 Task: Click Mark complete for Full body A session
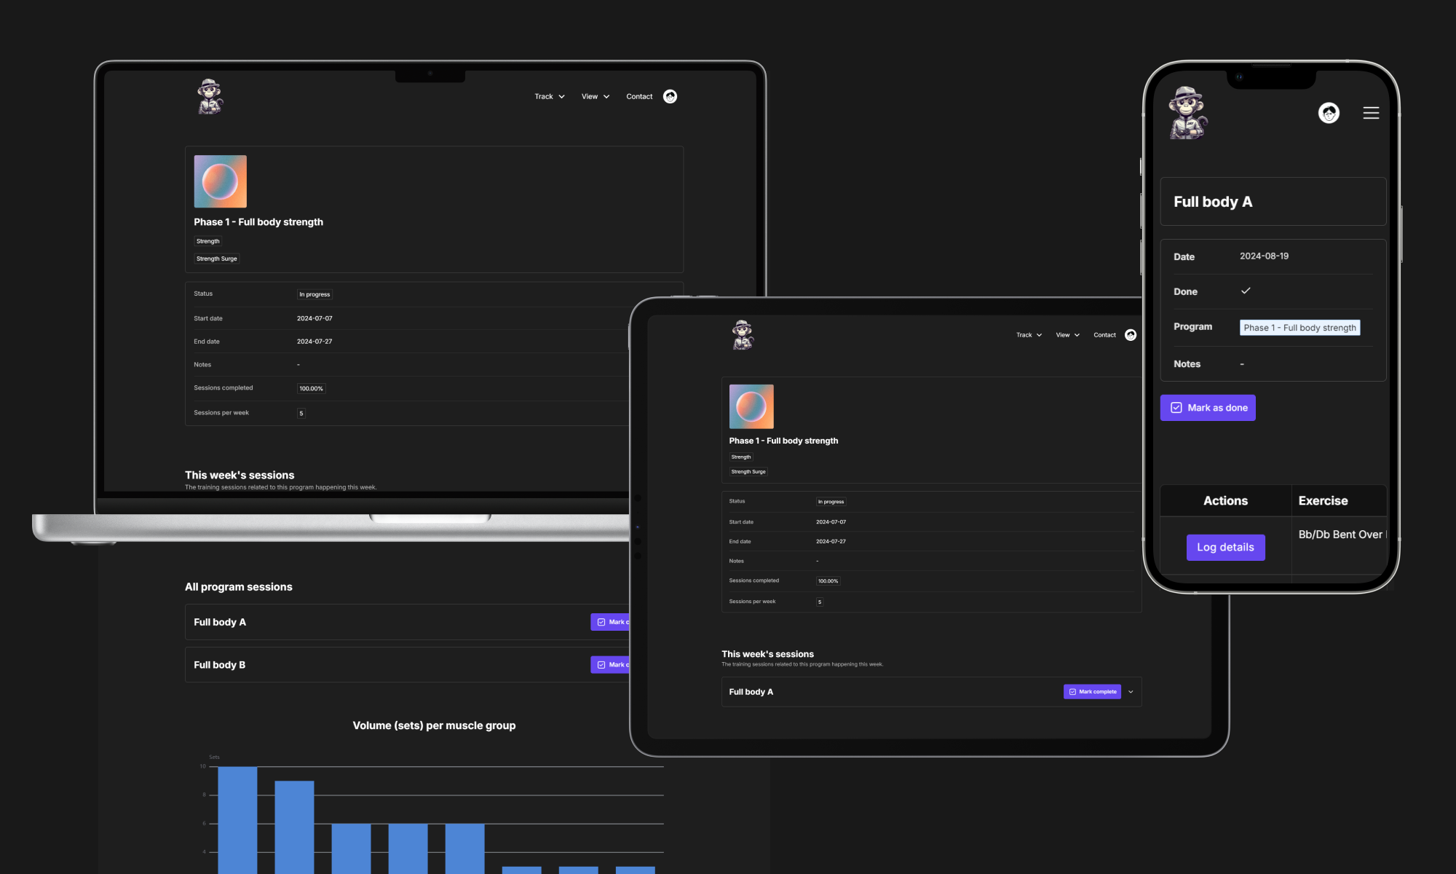tap(1092, 691)
